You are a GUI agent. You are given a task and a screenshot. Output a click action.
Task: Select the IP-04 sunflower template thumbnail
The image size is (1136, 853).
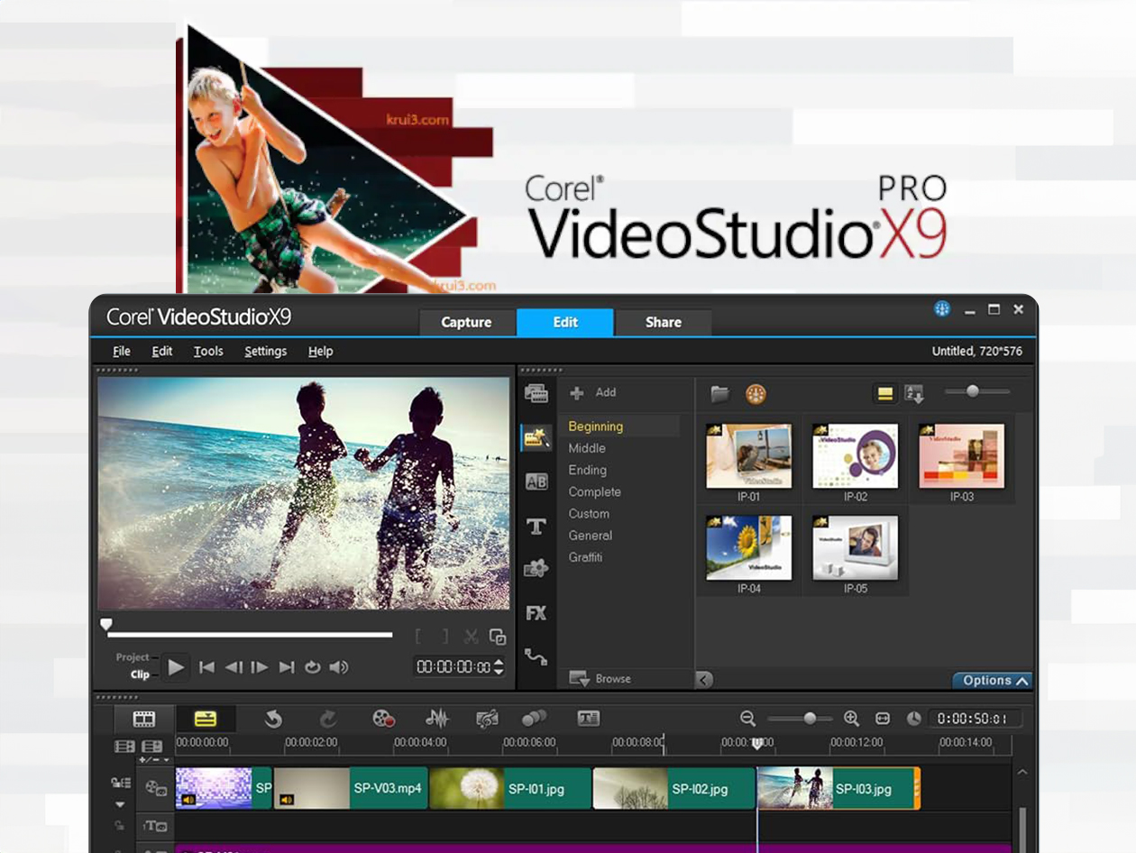pos(749,548)
